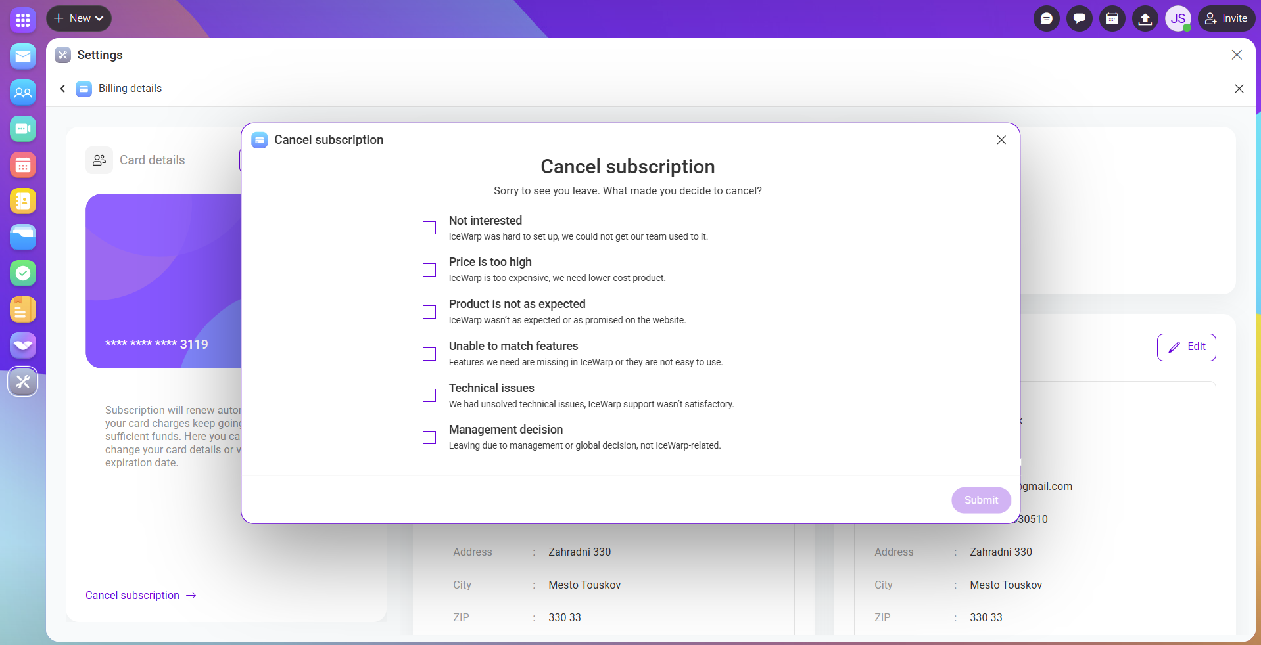1261x645 pixels.
Task: Click the Edit button
Action: coord(1186,347)
